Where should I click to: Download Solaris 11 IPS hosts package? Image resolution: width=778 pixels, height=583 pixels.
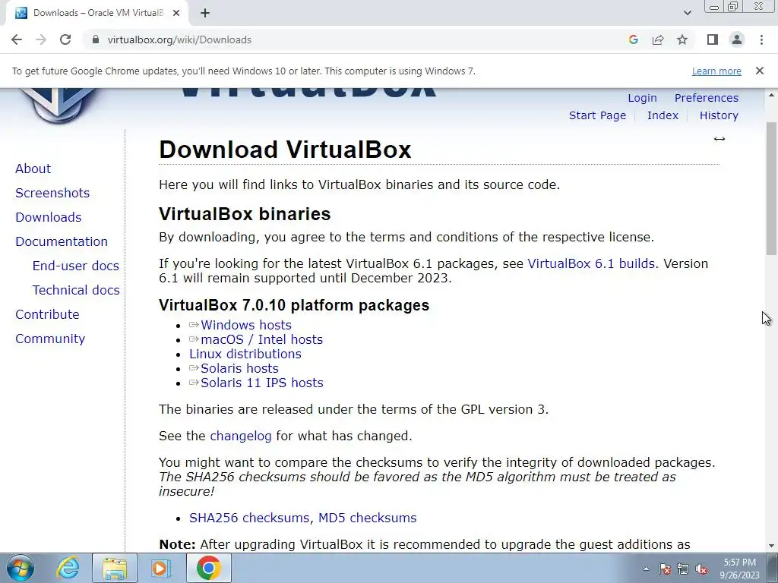261,383
